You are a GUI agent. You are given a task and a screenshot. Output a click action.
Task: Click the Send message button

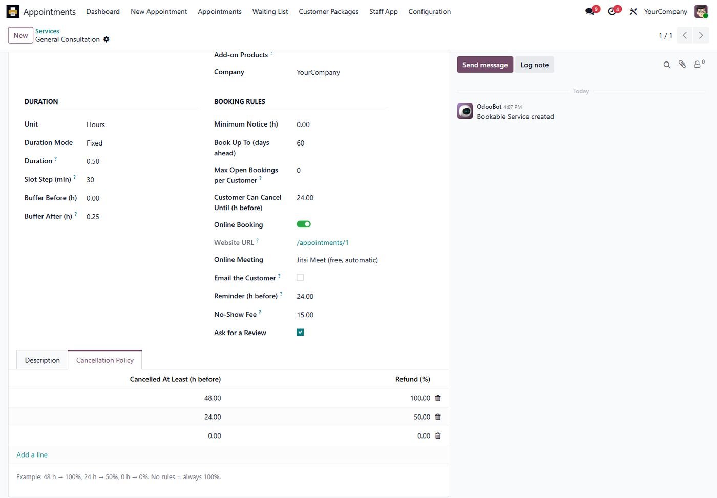tap(485, 65)
